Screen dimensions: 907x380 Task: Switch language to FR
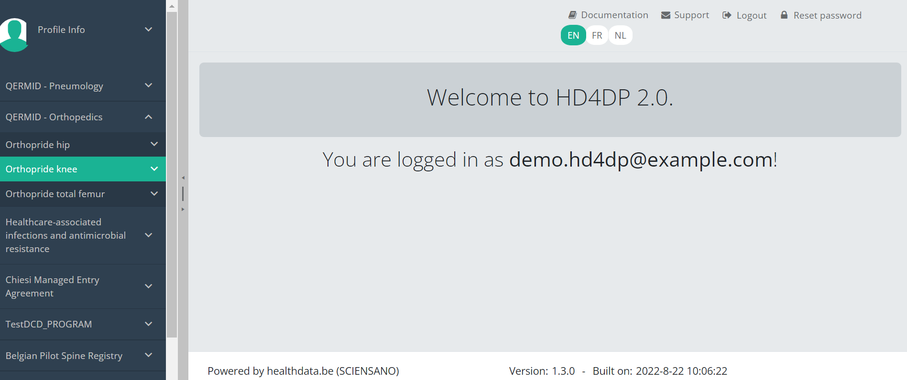[x=597, y=35]
